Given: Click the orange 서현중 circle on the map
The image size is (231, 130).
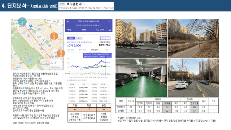Looking at the screenshot, I should 54,36.
